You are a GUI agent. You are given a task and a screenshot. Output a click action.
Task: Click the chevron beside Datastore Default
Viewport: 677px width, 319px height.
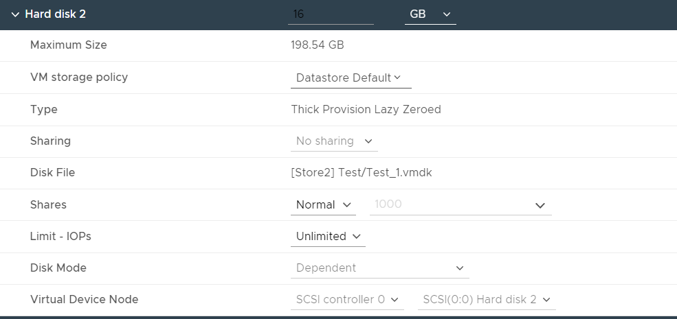click(x=397, y=78)
